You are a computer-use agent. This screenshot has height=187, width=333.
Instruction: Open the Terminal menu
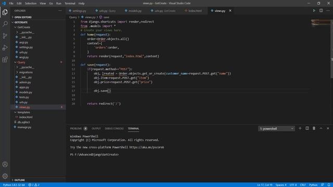(70, 4)
